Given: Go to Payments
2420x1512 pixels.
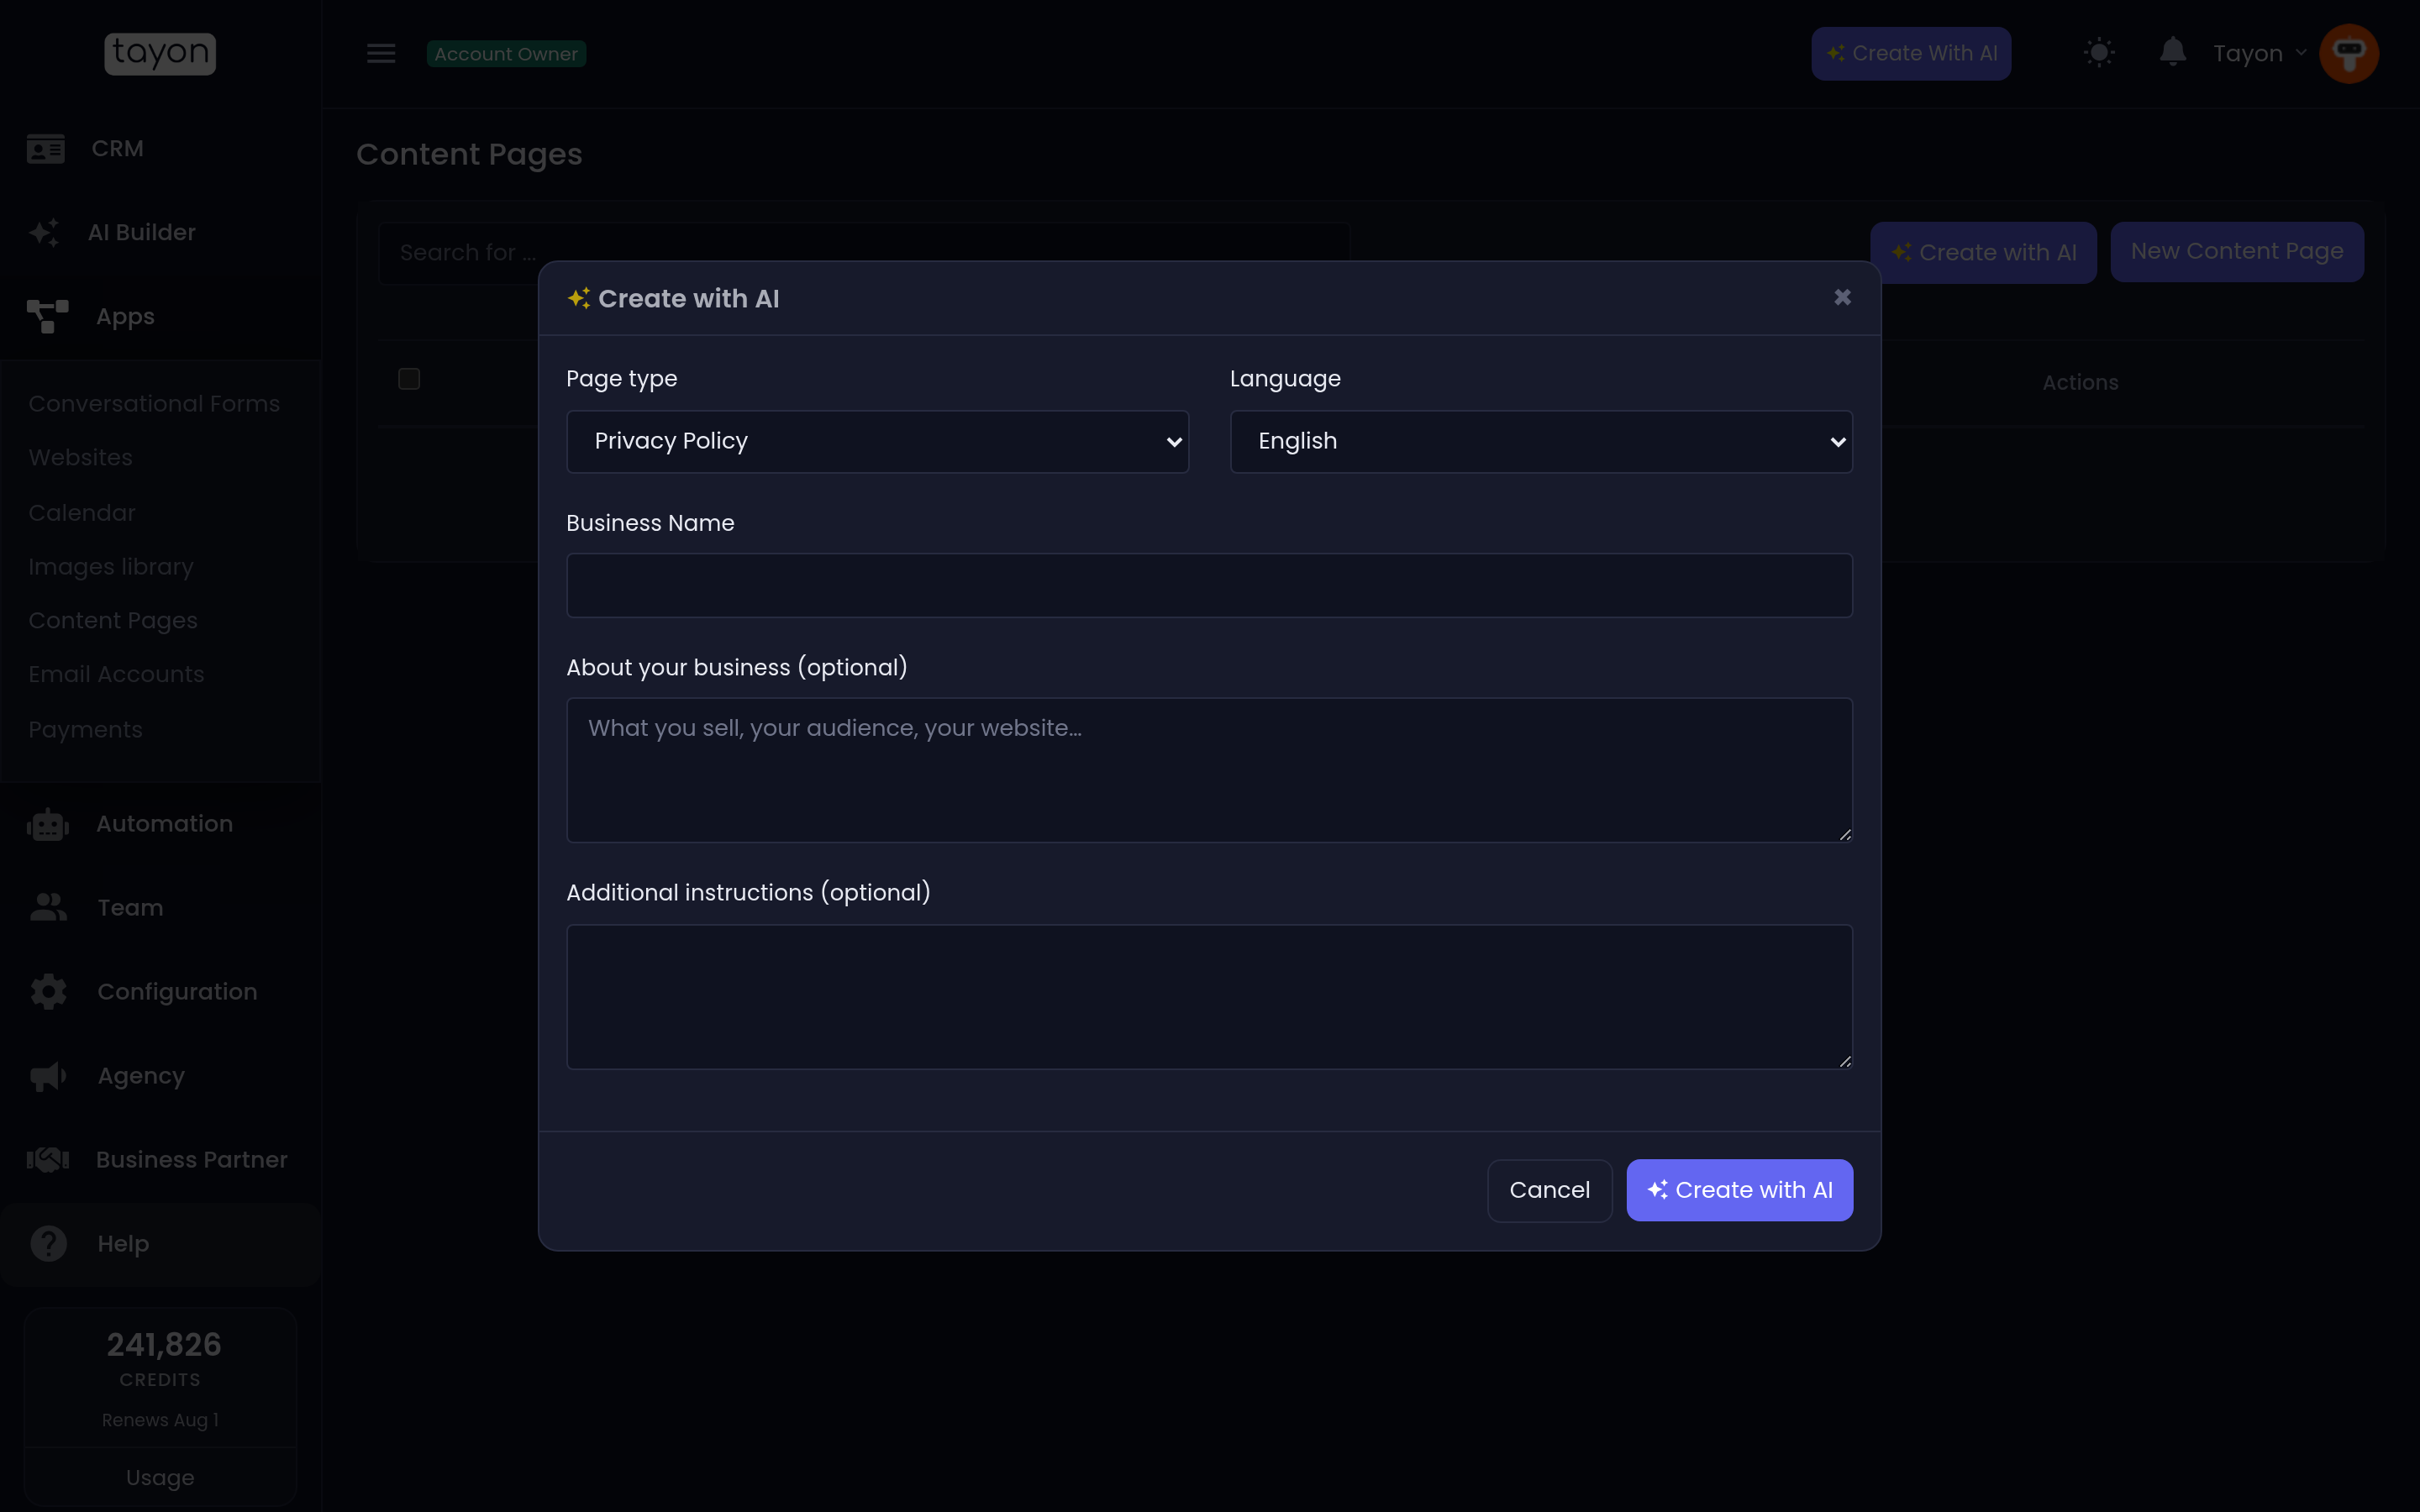Looking at the screenshot, I should 85,730.
